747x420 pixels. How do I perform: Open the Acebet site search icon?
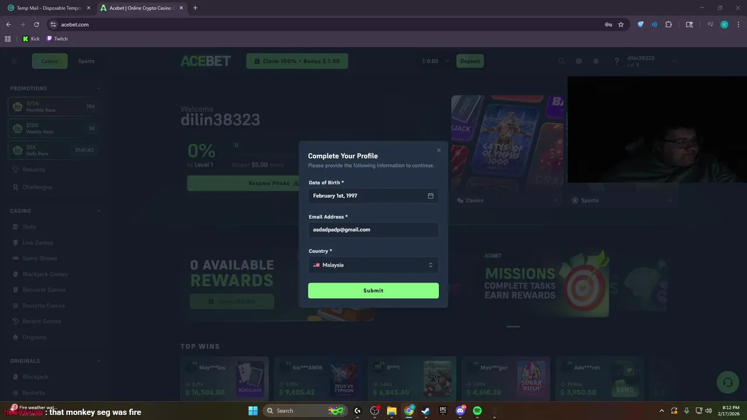tap(561, 61)
